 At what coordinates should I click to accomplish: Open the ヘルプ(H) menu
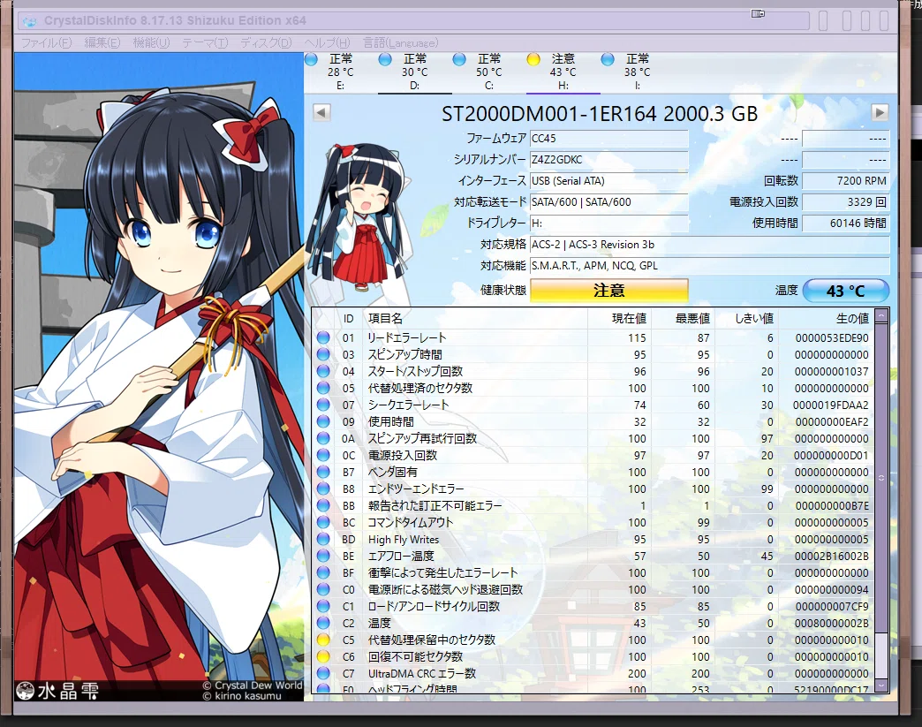coord(327,43)
